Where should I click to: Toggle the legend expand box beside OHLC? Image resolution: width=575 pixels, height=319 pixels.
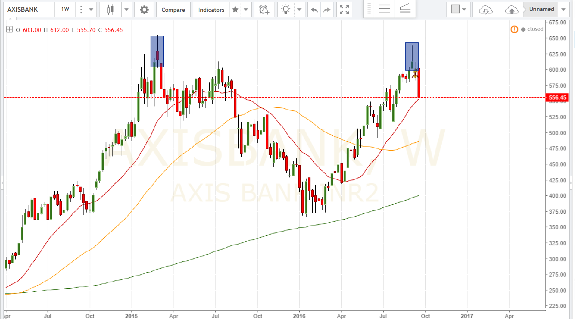(10, 29)
